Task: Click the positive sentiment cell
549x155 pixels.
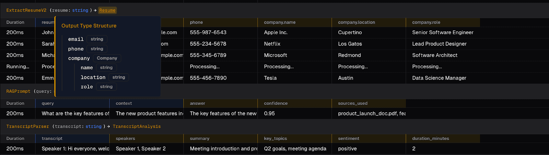Action: pos(347,149)
